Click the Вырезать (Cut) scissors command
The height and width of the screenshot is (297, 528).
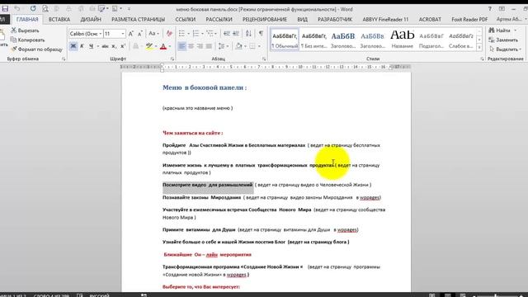pyautogui.click(x=25, y=31)
